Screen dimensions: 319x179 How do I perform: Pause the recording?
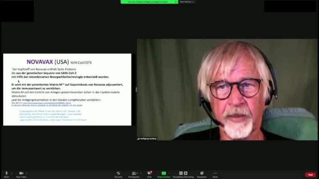(x=181, y=173)
